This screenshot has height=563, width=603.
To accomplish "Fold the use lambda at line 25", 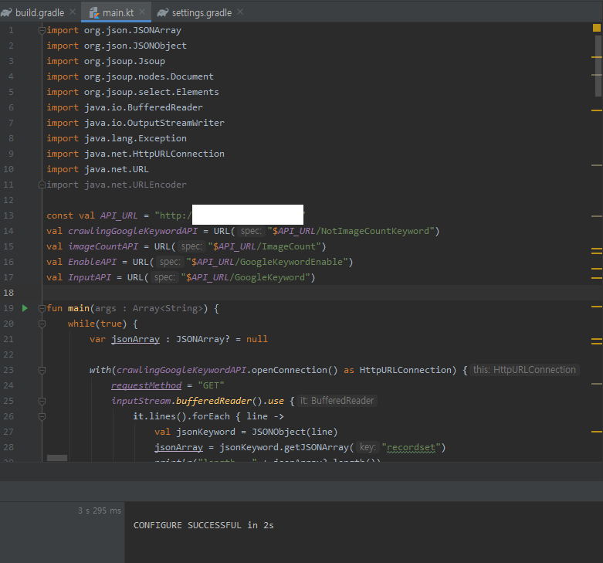I will click(42, 401).
